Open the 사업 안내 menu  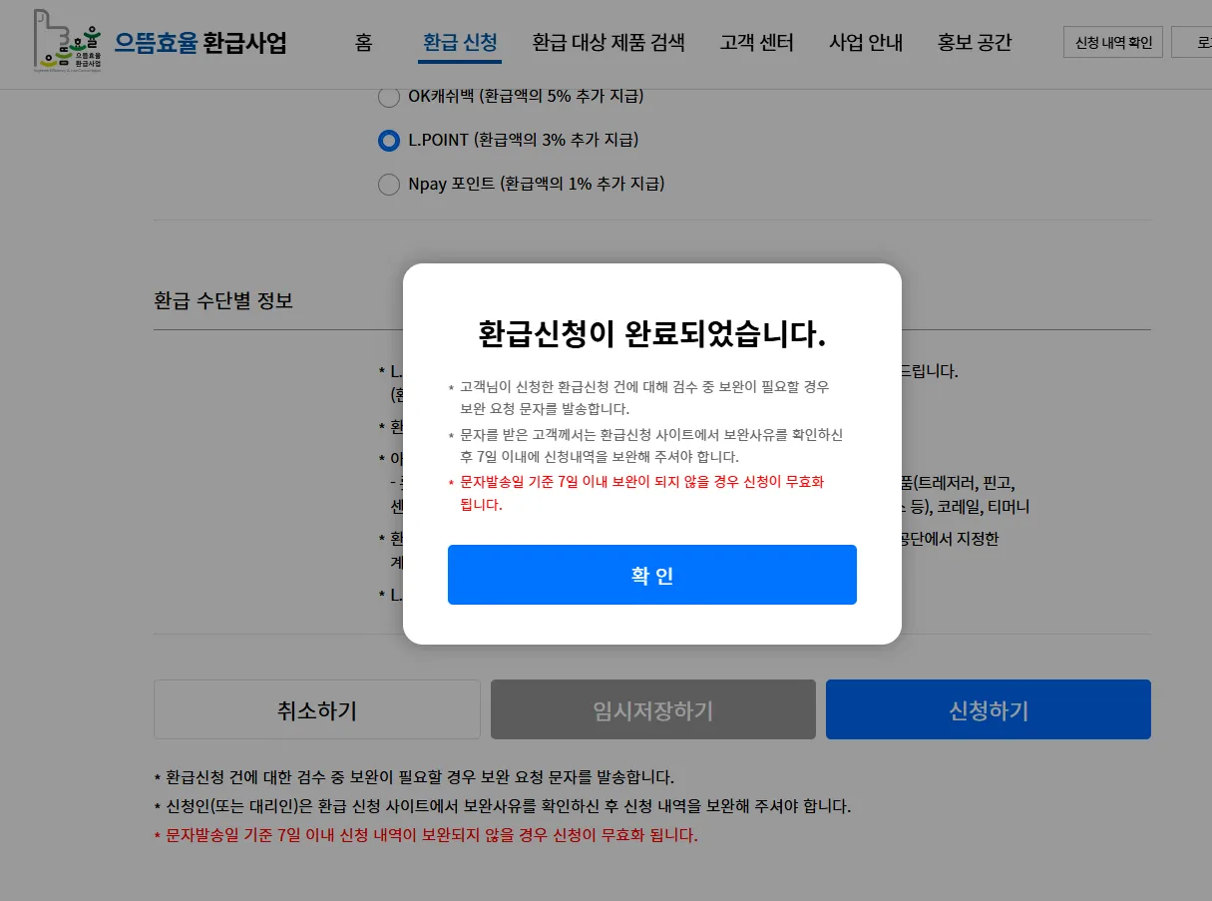pyautogui.click(x=866, y=43)
